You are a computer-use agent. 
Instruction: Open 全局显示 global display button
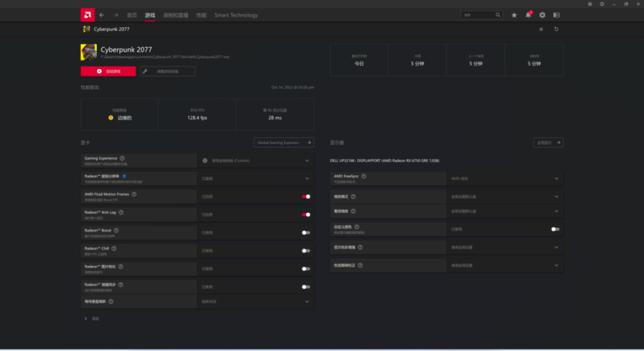(548, 143)
